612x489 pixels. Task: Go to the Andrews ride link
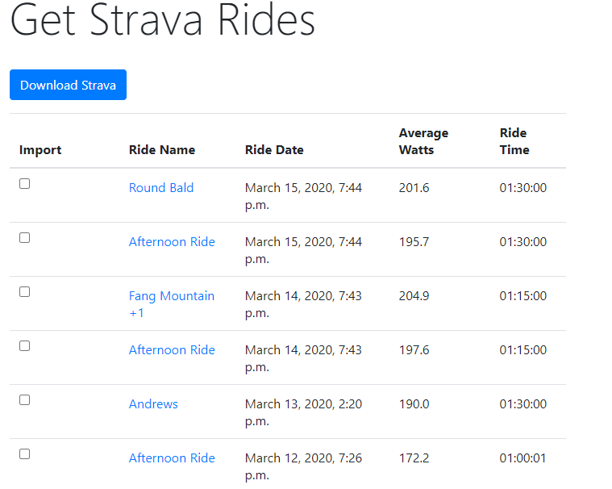pos(153,404)
